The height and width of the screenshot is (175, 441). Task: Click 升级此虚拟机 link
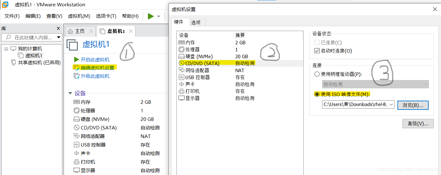click(x=95, y=76)
